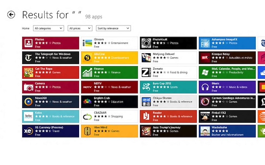Click the Music tile title
This screenshot has height=165, width=265.
(x=216, y=83)
